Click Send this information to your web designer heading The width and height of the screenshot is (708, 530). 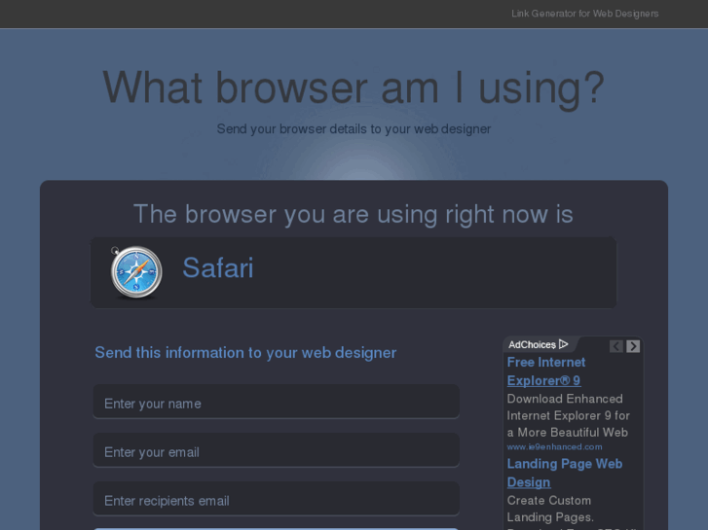pyautogui.click(x=245, y=353)
